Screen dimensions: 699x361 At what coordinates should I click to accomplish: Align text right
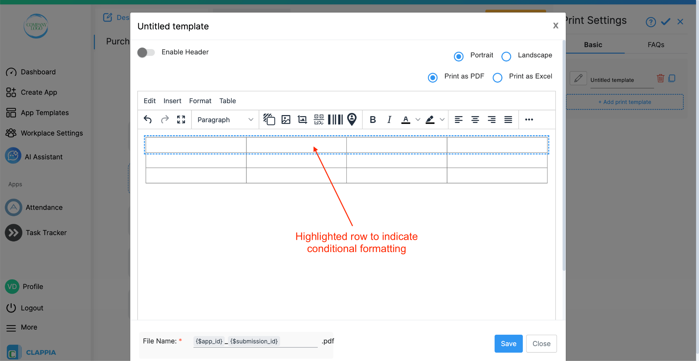coord(491,120)
